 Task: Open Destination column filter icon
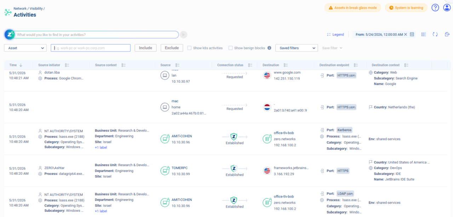click(x=286, y=65)
